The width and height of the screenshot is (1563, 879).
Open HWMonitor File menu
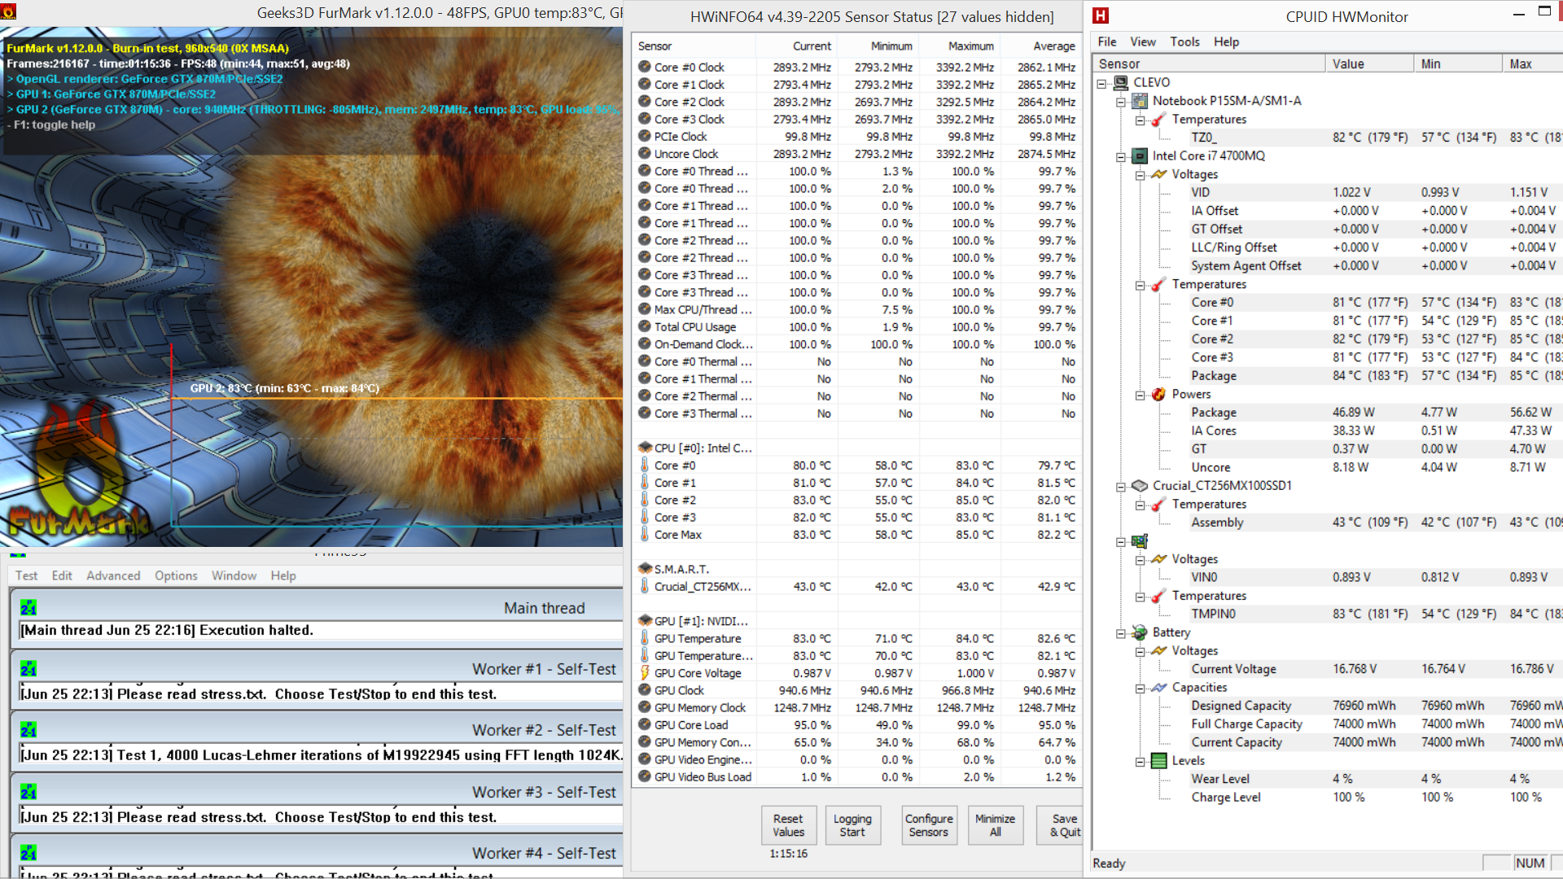point(1107,42)
